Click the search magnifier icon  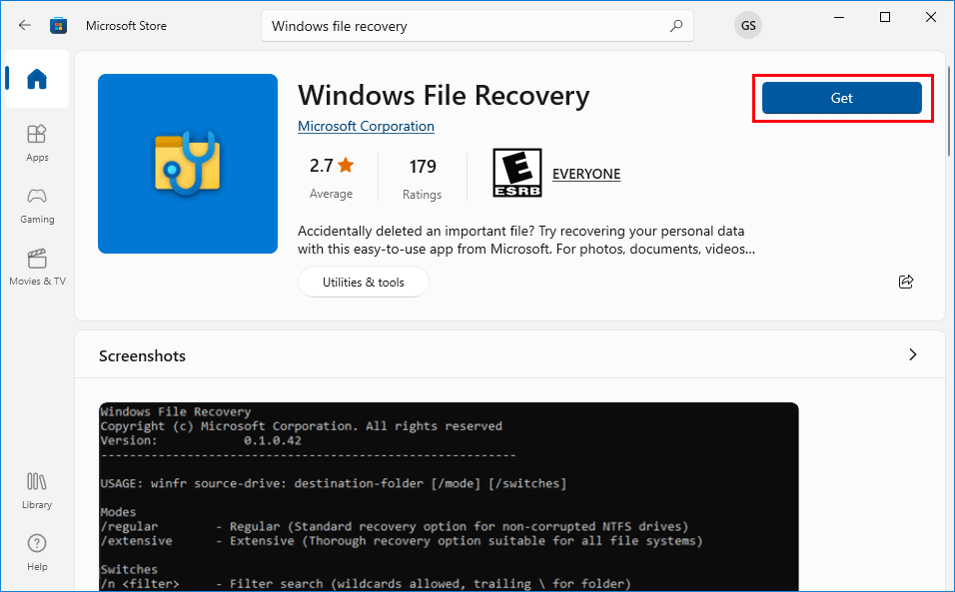(x=676, y=26)
